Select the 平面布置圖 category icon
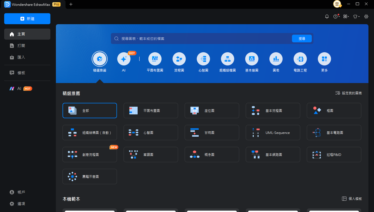Screen dimensions: 374x212 (x=155, y=59)
